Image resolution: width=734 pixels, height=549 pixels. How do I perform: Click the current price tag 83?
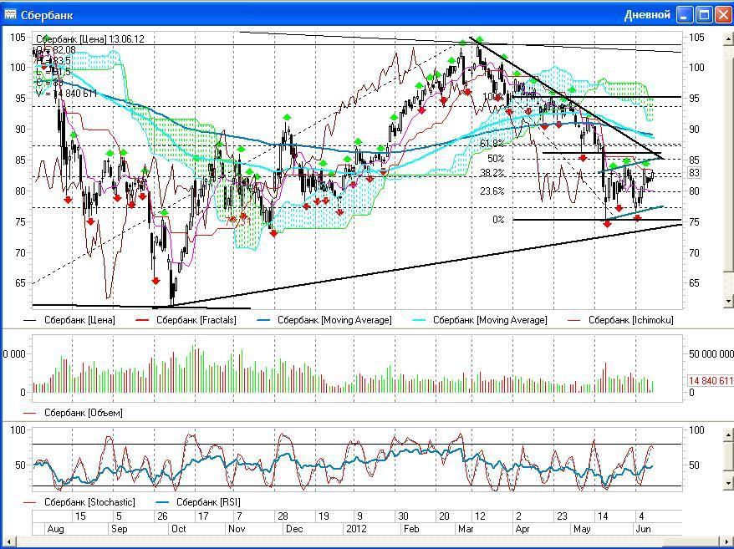[694, 173]
